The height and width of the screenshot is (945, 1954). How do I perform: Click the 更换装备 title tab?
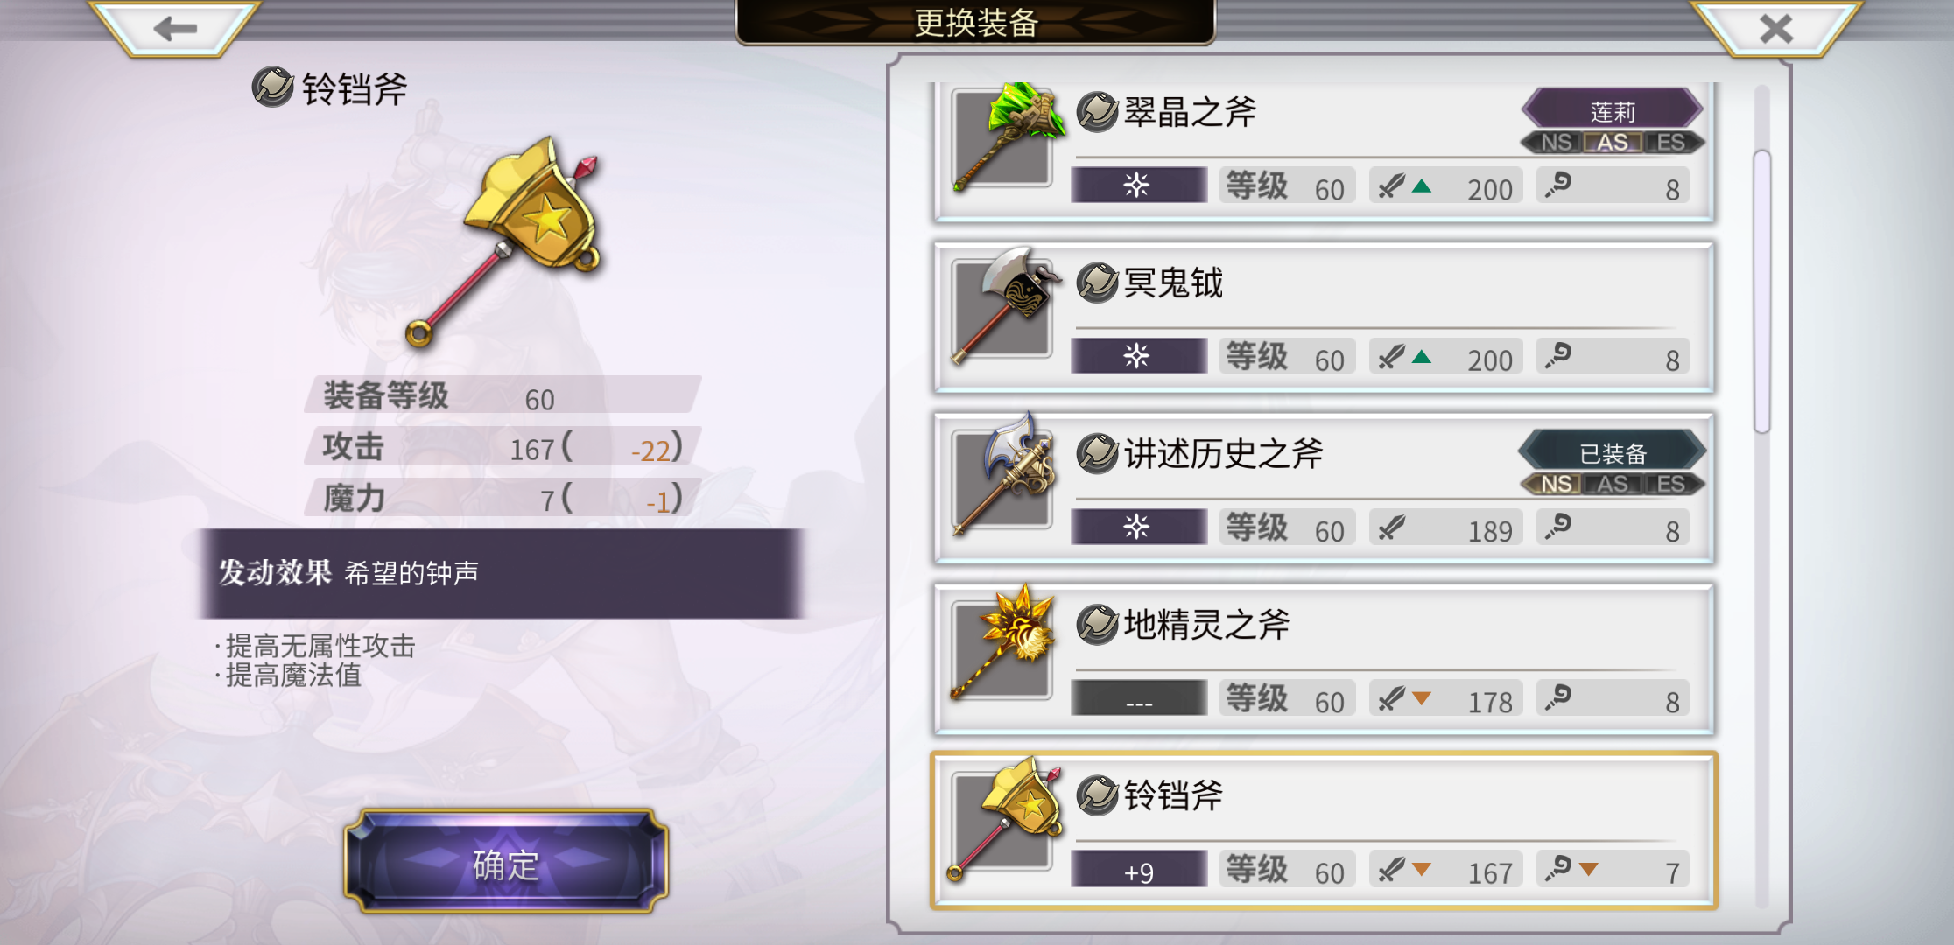click(x=975, y=23)
